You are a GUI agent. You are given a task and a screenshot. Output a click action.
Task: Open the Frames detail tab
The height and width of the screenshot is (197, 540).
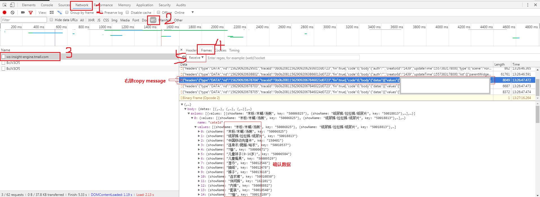click(206, 50)
